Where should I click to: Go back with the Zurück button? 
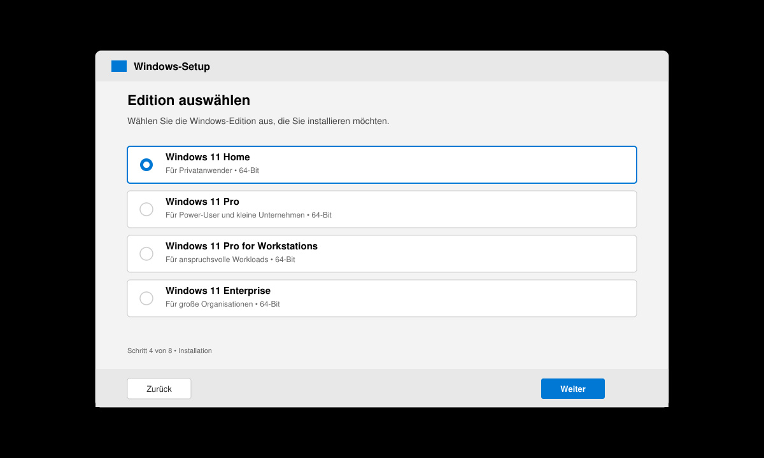point(159,389)
